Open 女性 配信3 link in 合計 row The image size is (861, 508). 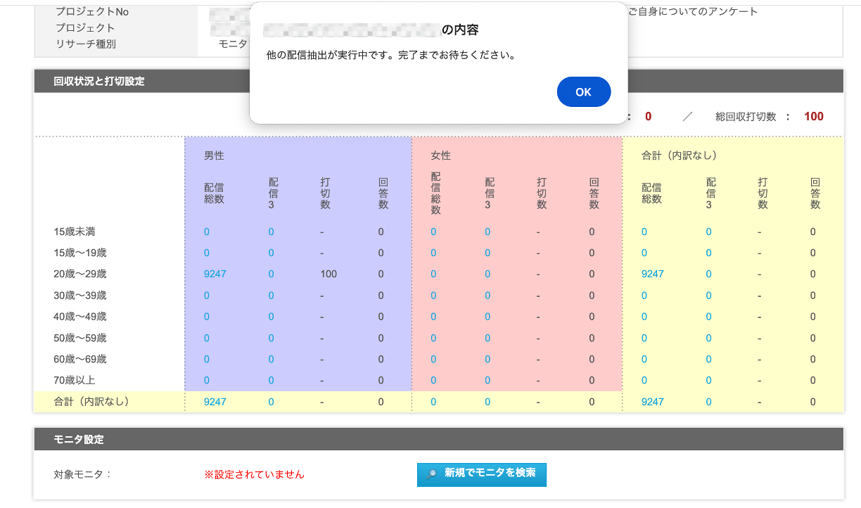(x=487, y=402)
